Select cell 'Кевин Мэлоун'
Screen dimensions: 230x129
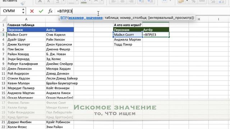coord(26,83)
